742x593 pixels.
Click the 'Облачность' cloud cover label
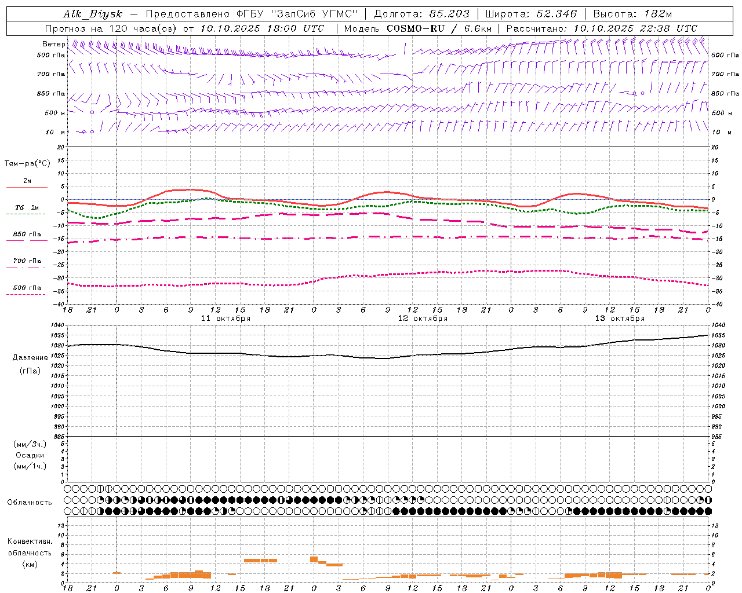[30, 503]
